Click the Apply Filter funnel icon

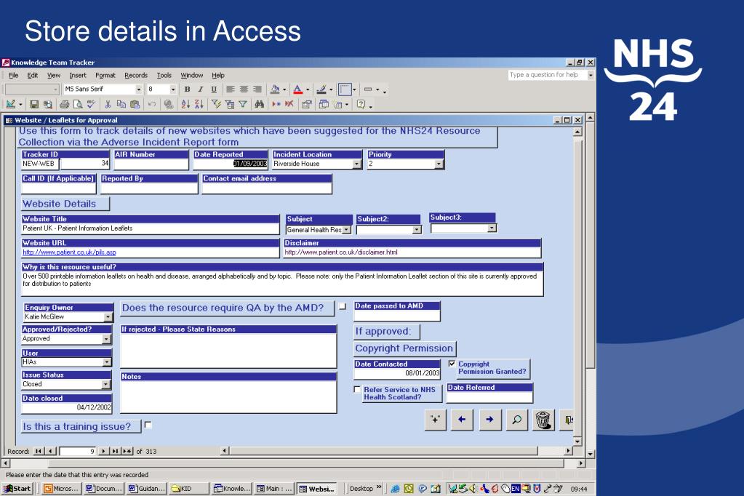(x=243, y=105)
